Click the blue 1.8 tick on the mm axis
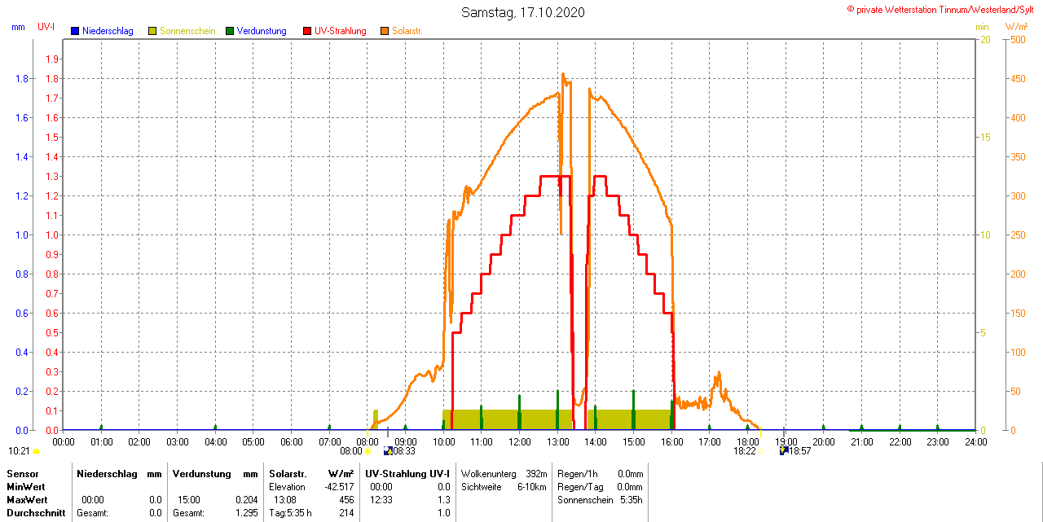 22,78
